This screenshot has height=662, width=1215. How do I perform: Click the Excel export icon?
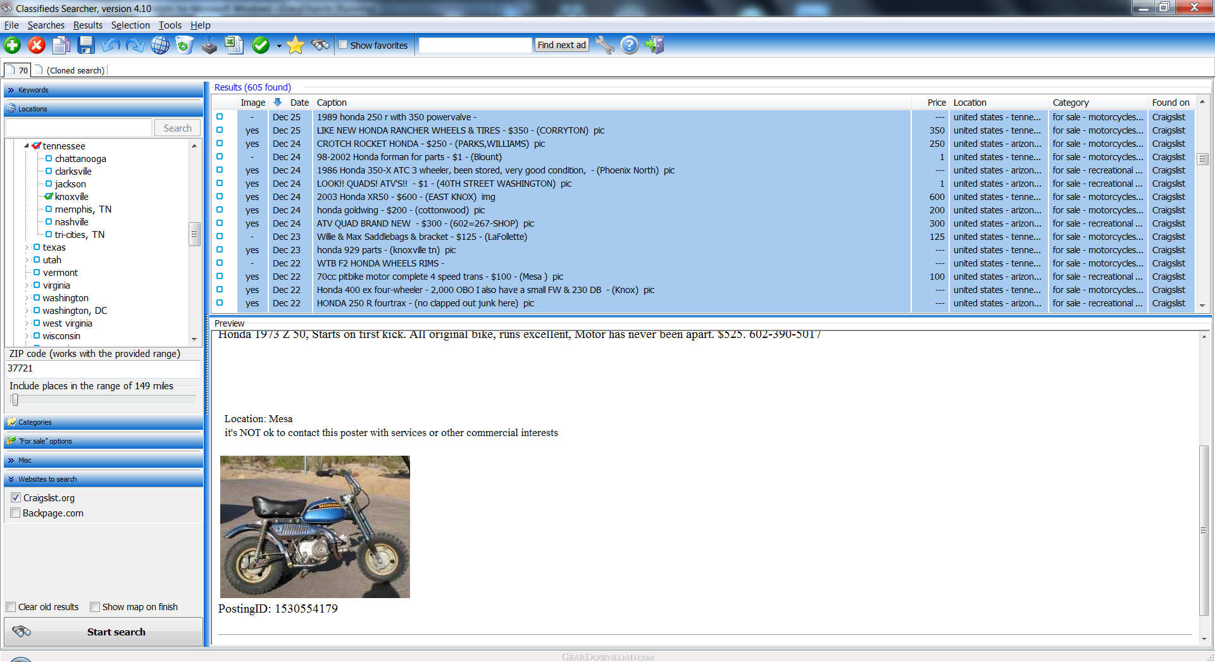(235, 45)
